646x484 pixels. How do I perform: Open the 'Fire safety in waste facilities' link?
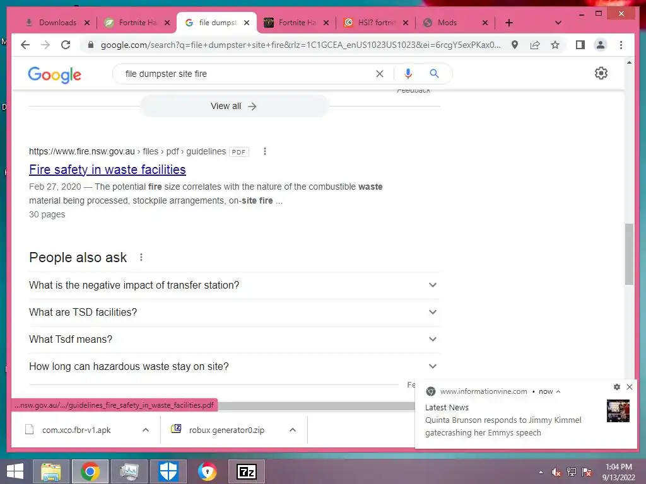[x=107, y=170]
